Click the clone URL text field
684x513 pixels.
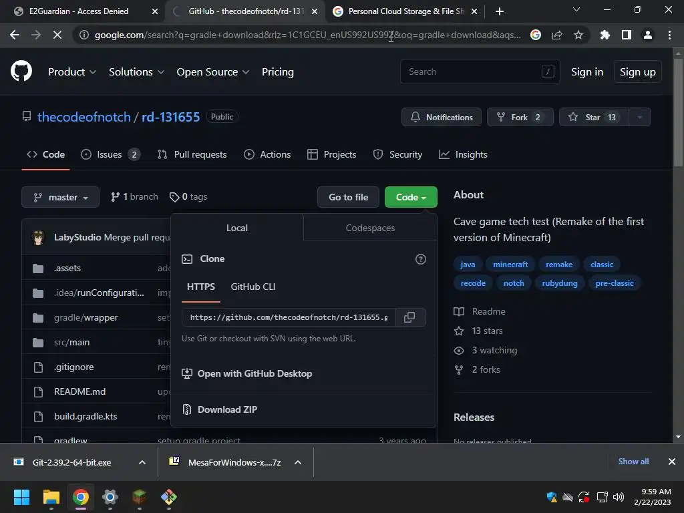pyautogui.click(x=289, y=317)
